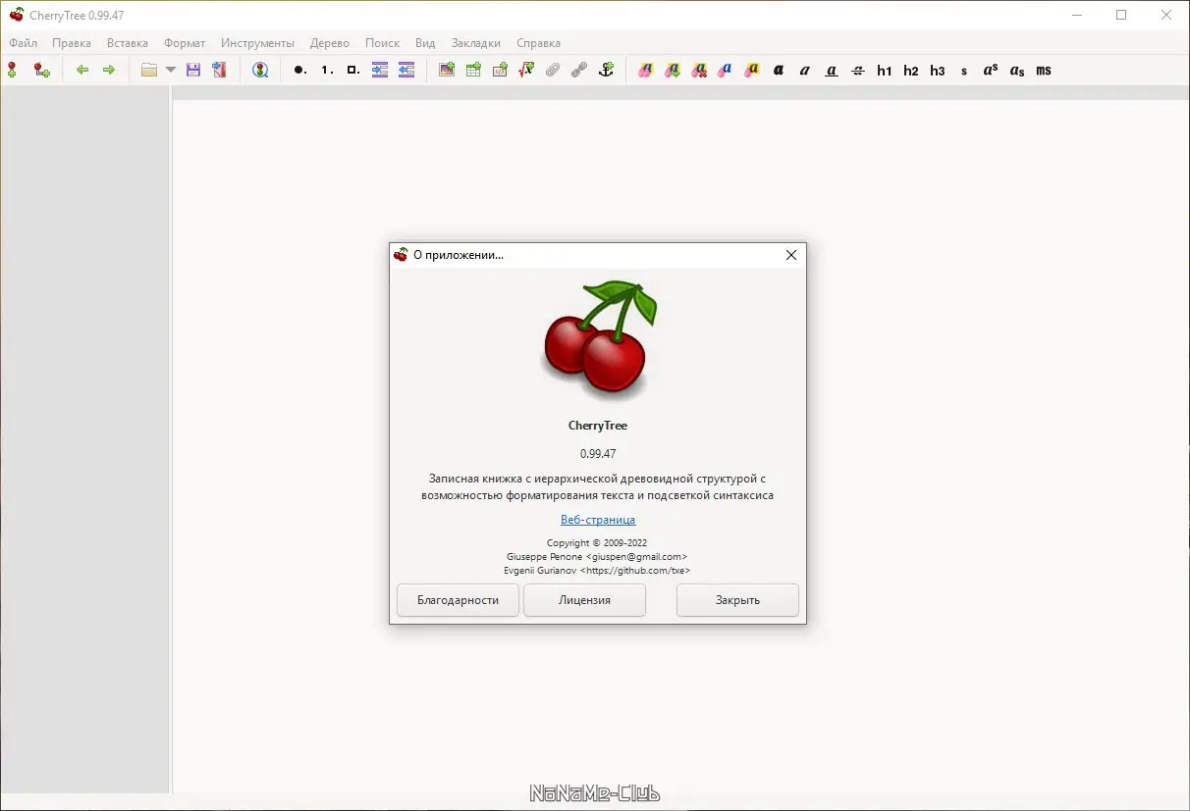
Task: Maximize the CherryTree main window
Action: click(x=1121, y=15)
